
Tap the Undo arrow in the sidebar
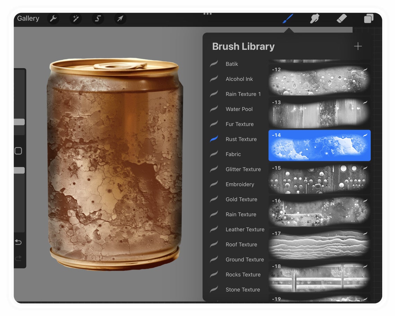[x=18, y=242]
